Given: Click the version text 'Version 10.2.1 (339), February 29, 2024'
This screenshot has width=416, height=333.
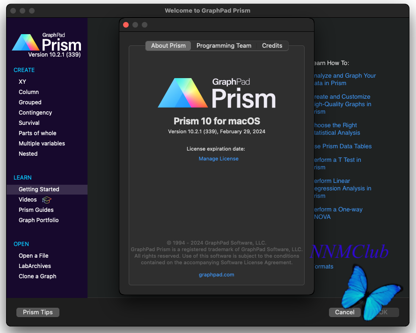Looking at the screenshot, I should coord(217,131).
